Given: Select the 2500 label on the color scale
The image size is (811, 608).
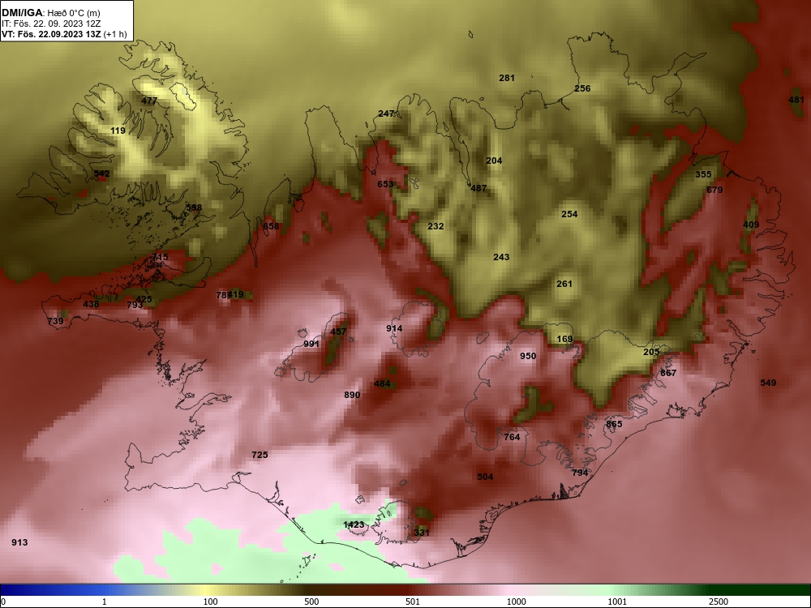Looking at the screenshot, I should 719,602.
